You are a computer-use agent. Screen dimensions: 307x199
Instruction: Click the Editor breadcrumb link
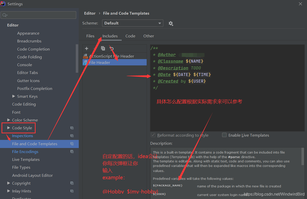click(x=90, y=13)
